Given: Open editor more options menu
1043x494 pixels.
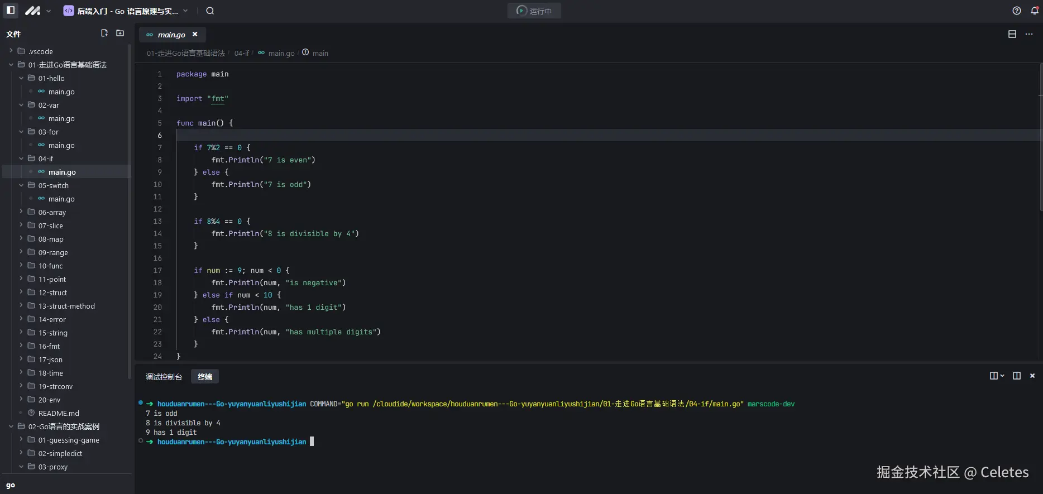Looking at the screenshot, I should (1029, 34).
